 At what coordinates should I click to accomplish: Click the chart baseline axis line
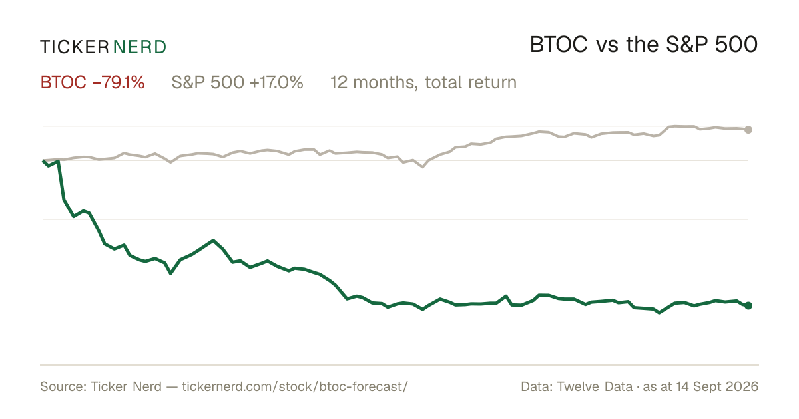(400, 364)
